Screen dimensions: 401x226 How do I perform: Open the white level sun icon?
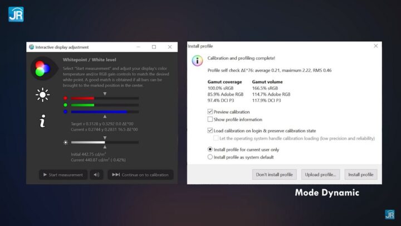click(42, 95)
